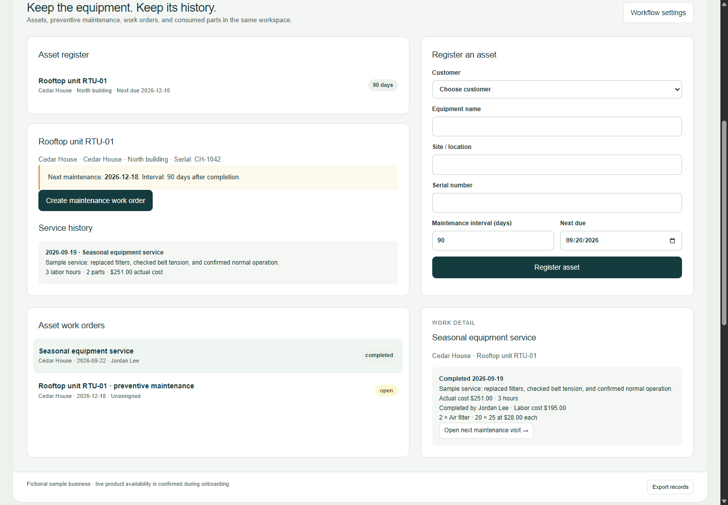Click the vertical page scrollbar
The width and height of the screenshot is (728, 505).
tap(724, 222)
